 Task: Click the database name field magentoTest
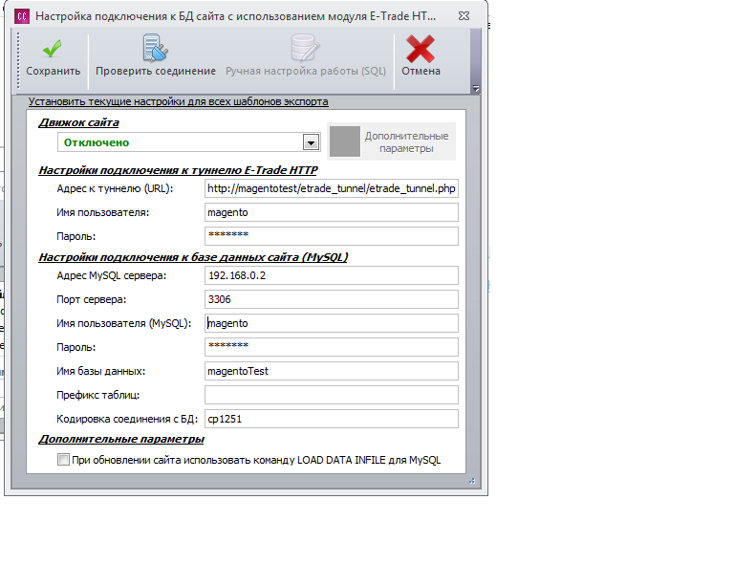coord(332,371)
